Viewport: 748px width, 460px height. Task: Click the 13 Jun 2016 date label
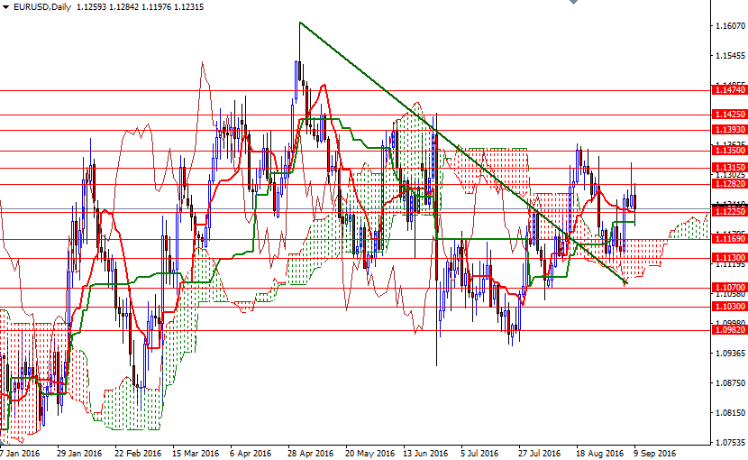click(x=425, y=453)
